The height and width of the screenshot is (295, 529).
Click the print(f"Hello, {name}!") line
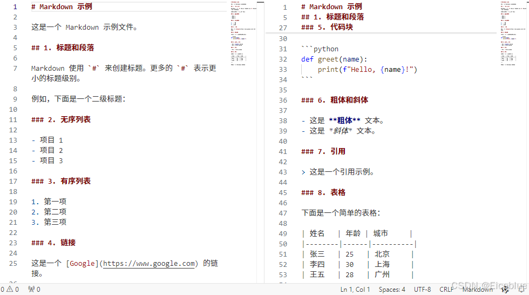pos(367,70)
